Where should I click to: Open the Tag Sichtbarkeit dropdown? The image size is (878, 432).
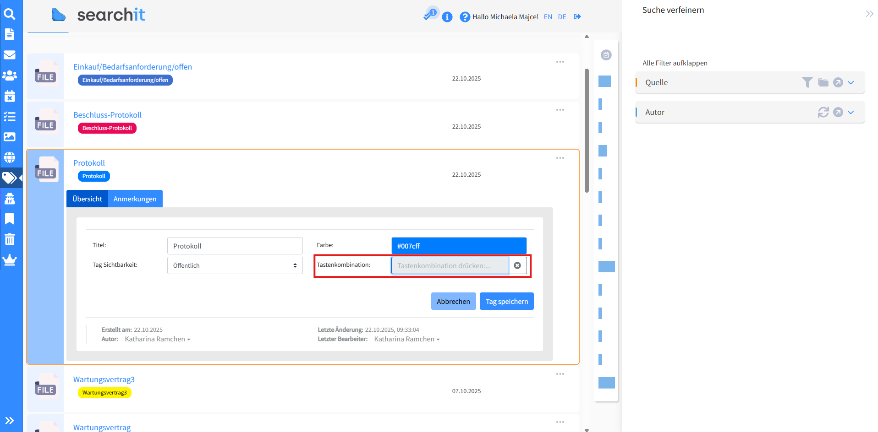click(x=235, y=265)
